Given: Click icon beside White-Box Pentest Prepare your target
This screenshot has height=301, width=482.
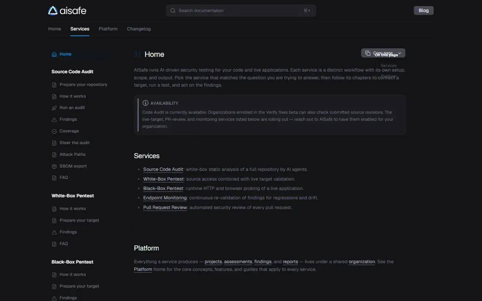Looking at the screenshot, I should pyautogui.click(x=54, y=221).
